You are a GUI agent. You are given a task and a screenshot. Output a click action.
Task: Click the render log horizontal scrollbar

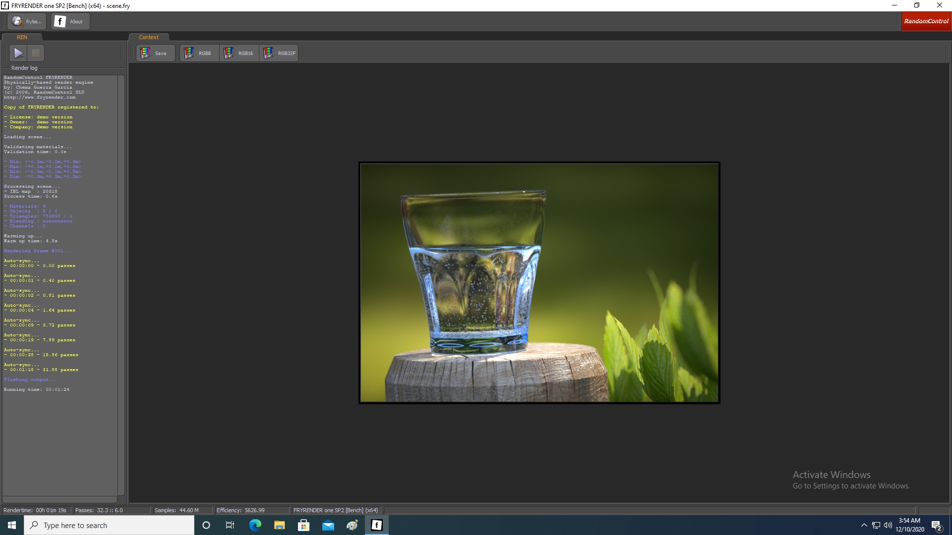(59, 500)
